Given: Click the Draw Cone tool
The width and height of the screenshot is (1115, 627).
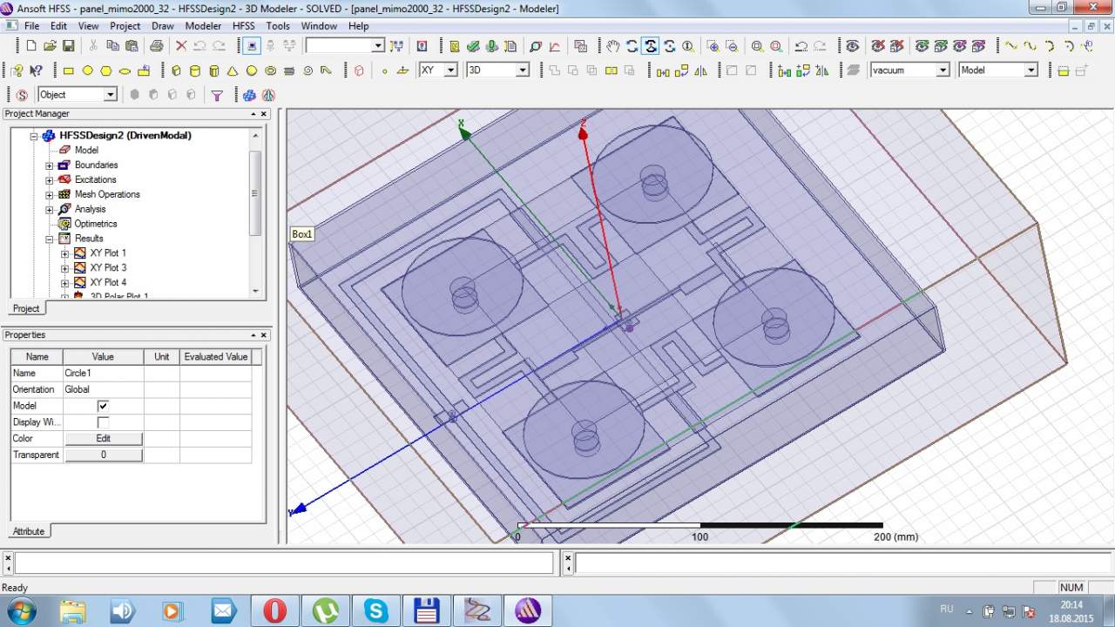Looking at the screenshot, I should tap(233, 71).
